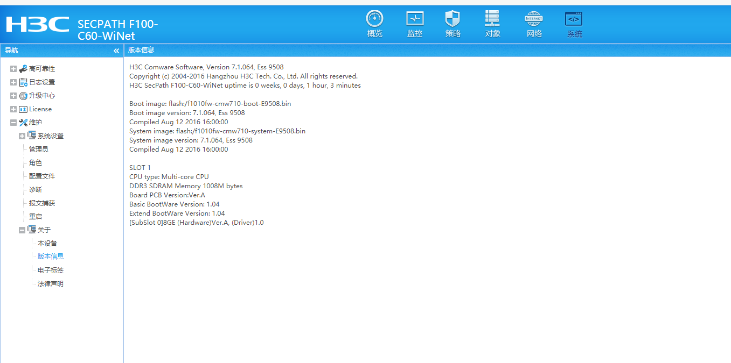
Task: Expand the 日志设置 tree node
Action: click(x=13, y=82)
